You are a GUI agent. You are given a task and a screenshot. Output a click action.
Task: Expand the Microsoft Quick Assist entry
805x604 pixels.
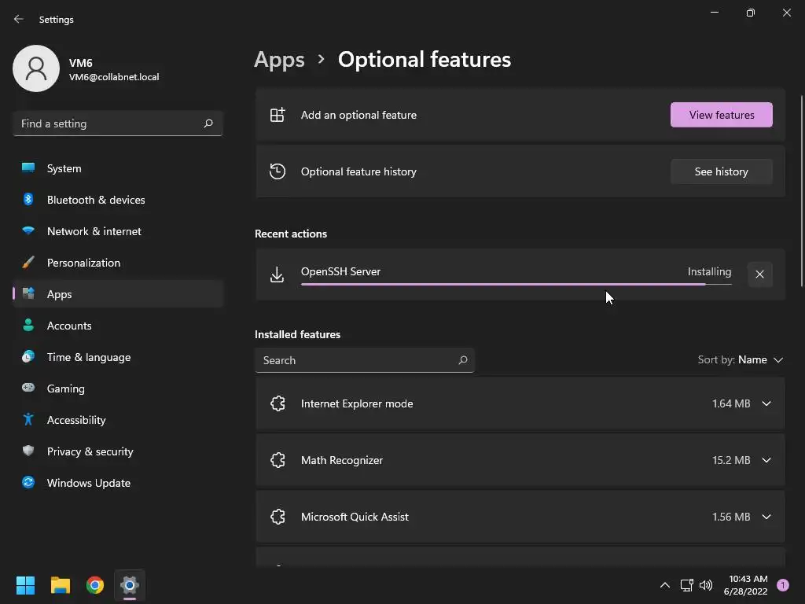click(766, 517)
